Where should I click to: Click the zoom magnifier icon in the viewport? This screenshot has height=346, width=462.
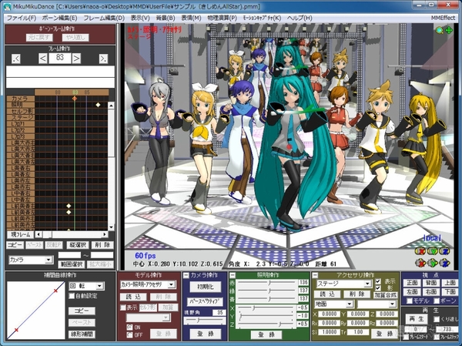440,30
